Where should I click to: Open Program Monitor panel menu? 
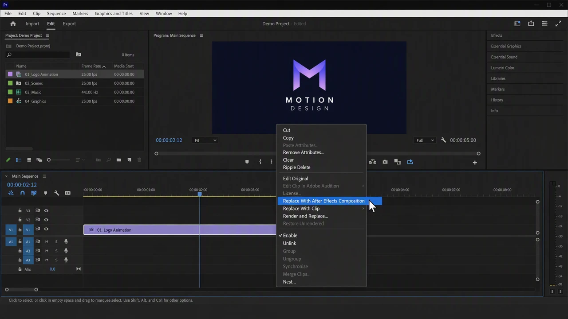click(201, 35)
